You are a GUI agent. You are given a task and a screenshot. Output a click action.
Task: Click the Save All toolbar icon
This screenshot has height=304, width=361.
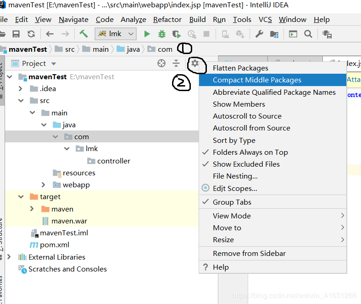16,34
